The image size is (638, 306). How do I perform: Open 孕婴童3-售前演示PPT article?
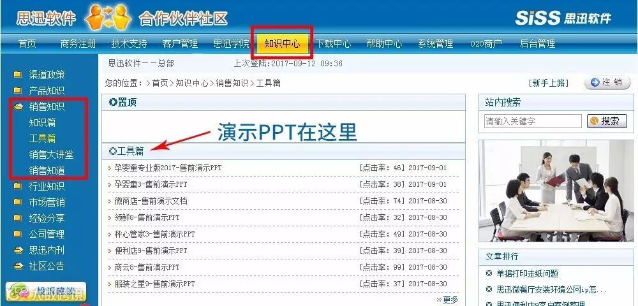click(x=151, y=184)
